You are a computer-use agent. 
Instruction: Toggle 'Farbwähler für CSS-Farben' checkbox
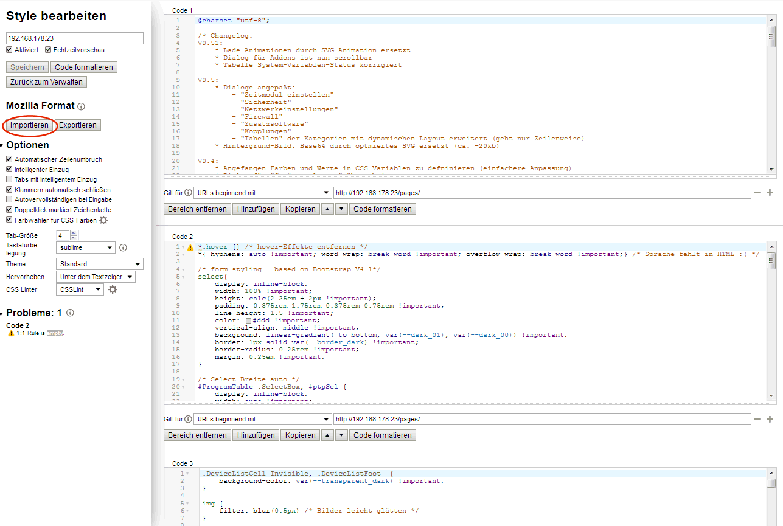tap(9, 220)
